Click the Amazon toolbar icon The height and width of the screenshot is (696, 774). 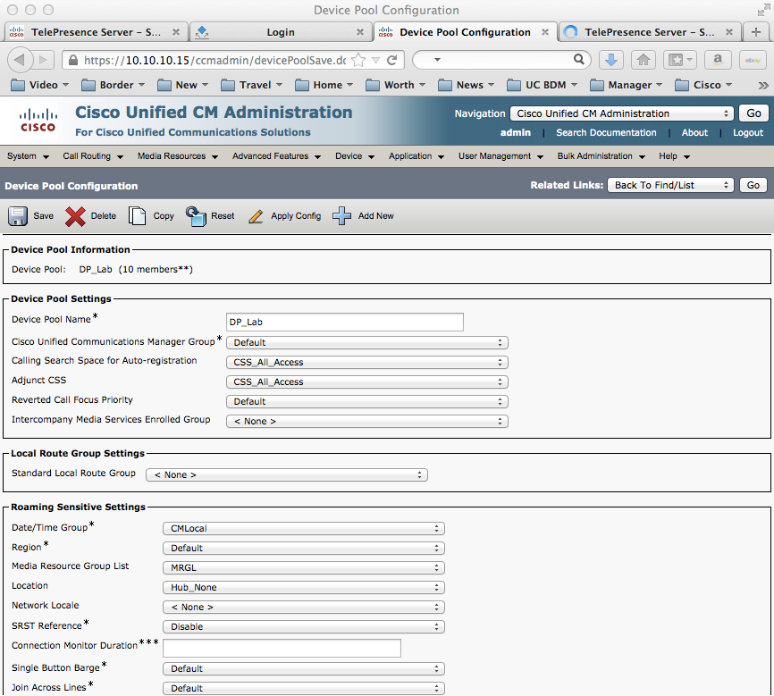tap(718, 60)
